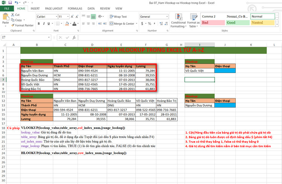Apply the Neutral cell style
Viewport: 282px width, 184px height.
(x=262, y=23)
